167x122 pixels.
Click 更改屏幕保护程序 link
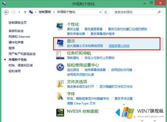click(x=102, y=34)
